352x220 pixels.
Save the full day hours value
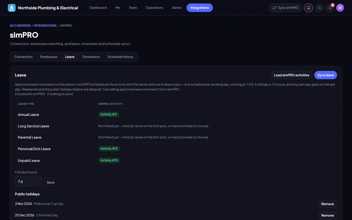[51, 182]
